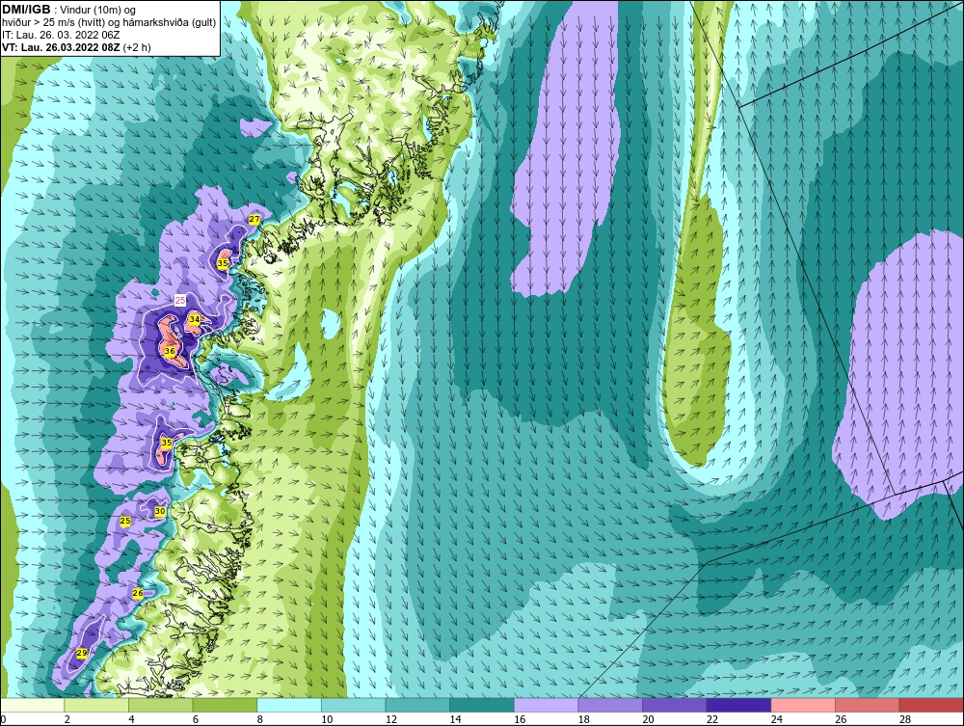Click the yellow 30 gust label
964x726 pixels.
coord(160,511)
